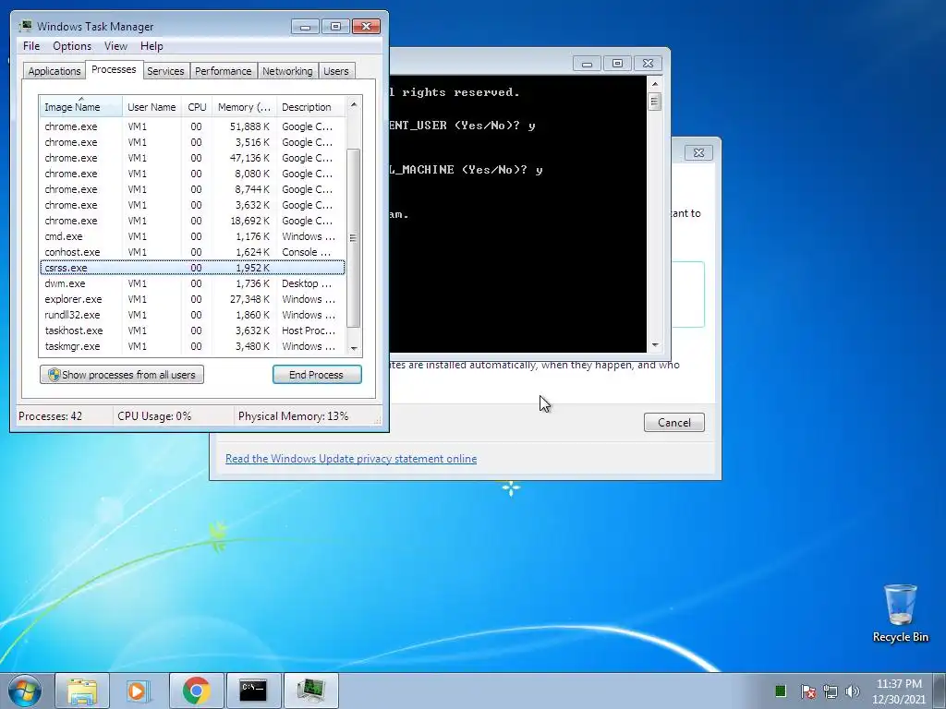Open the Windows Update privacy statement link
946x709 pixels.
click(x=351, y=458)
